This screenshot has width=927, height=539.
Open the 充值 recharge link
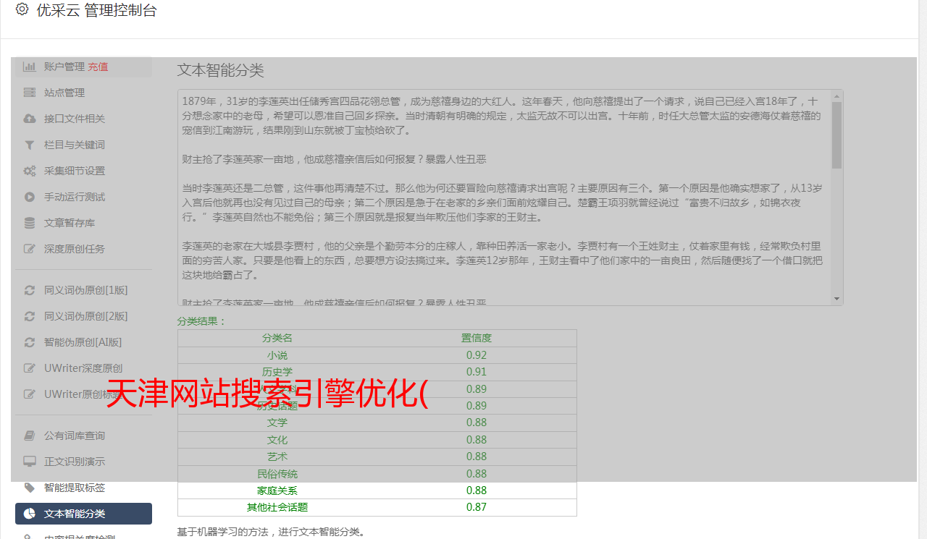98,67
